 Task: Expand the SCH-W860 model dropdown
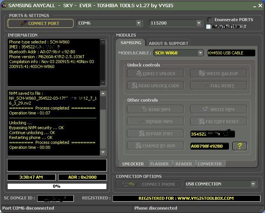[200, 53]
